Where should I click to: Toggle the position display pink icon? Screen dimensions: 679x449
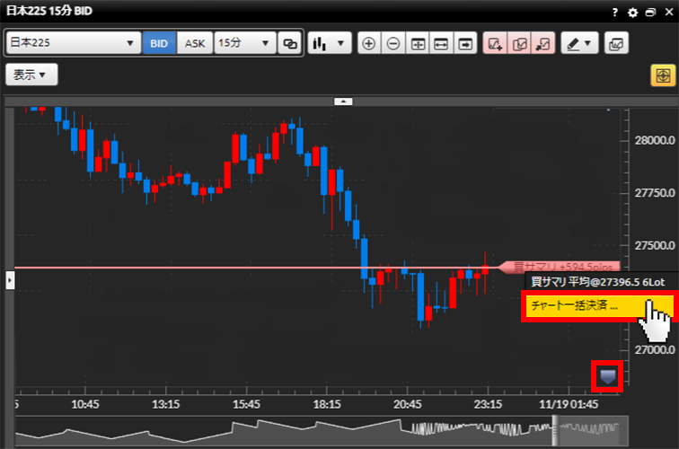click(x=519, y=43)
